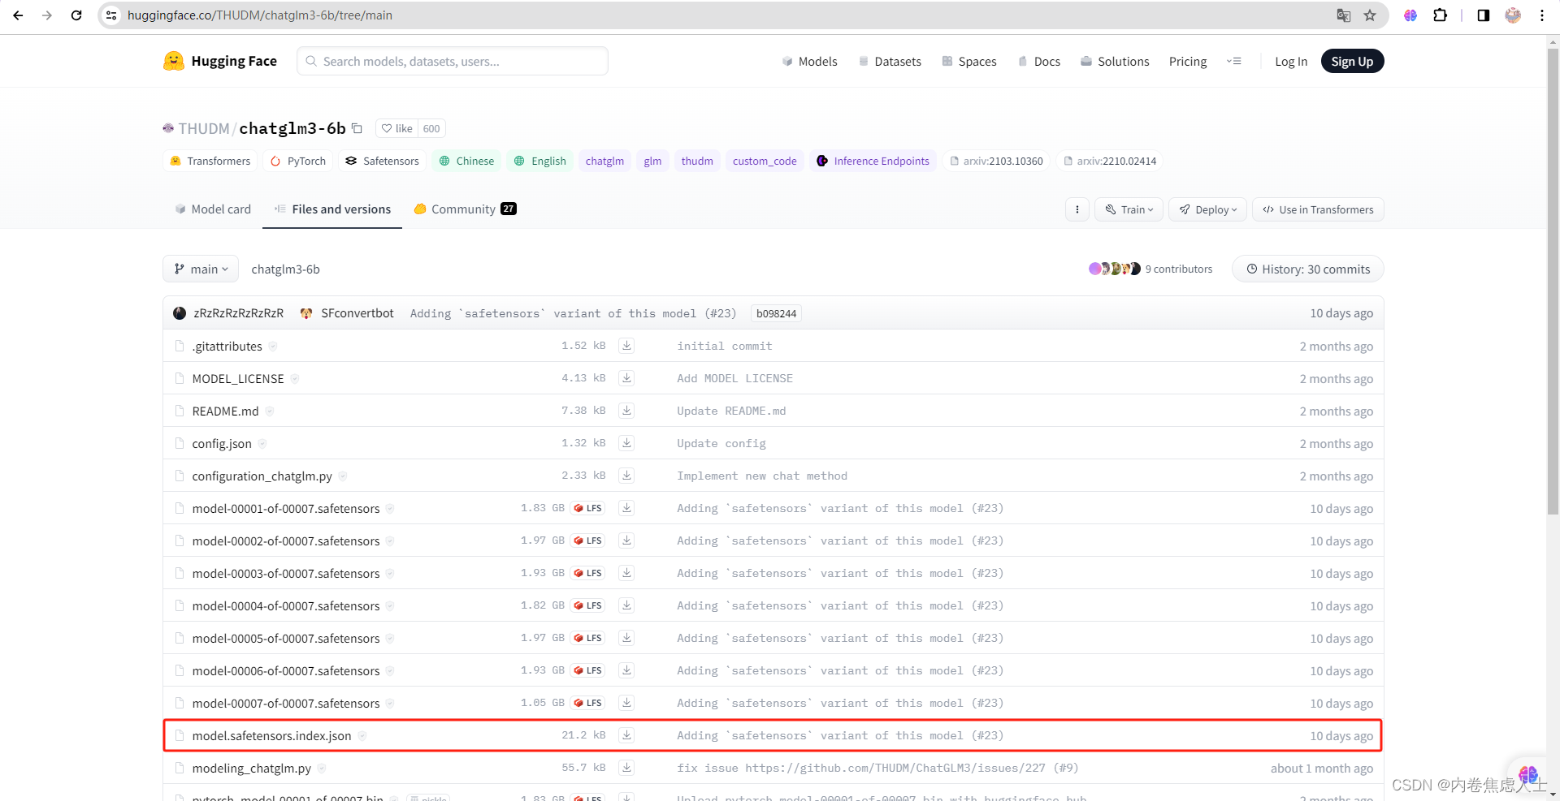1560x801 pixels.
Task: Open THUDM organization link
Action: [x=204, y=128]
